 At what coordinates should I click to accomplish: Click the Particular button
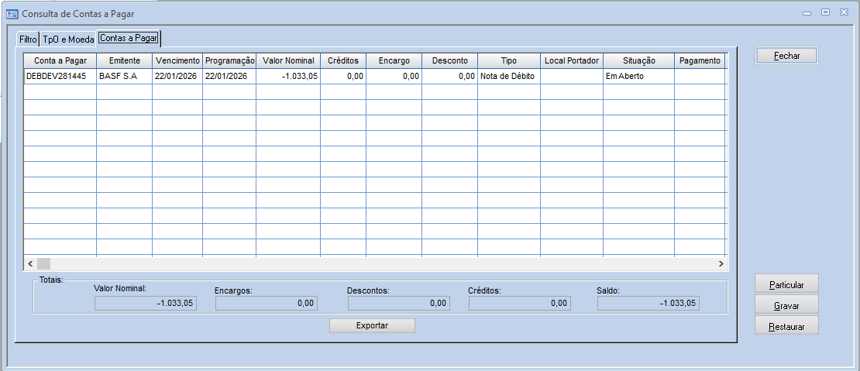click(x=786, y=284)
